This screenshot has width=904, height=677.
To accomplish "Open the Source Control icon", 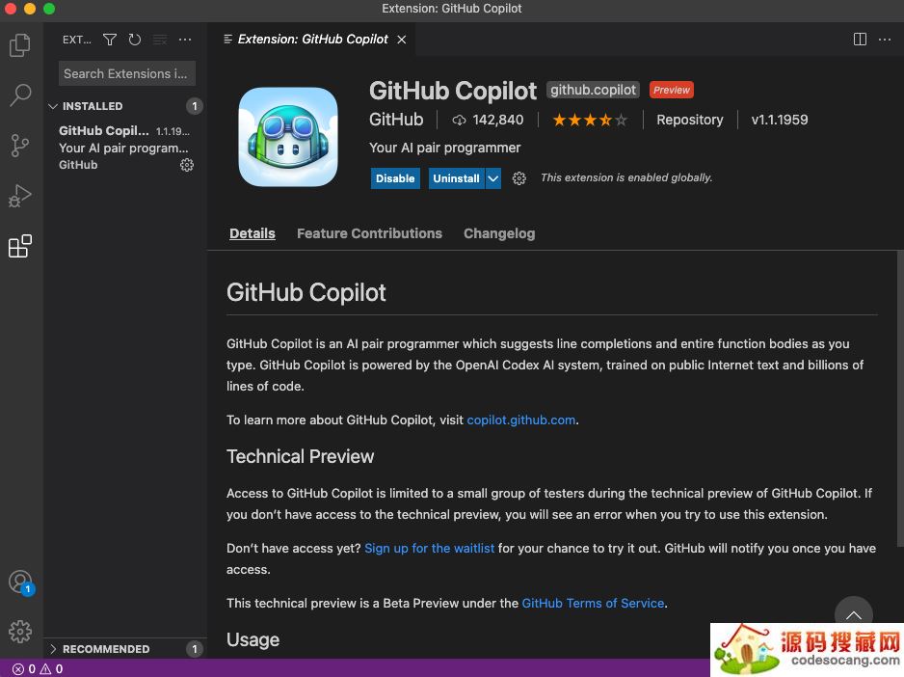I will click(20, 145).
